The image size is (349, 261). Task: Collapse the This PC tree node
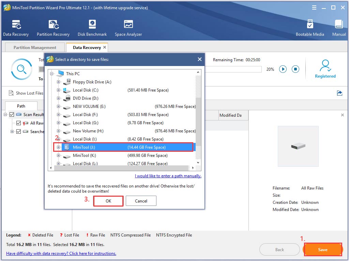click(52, 74)
